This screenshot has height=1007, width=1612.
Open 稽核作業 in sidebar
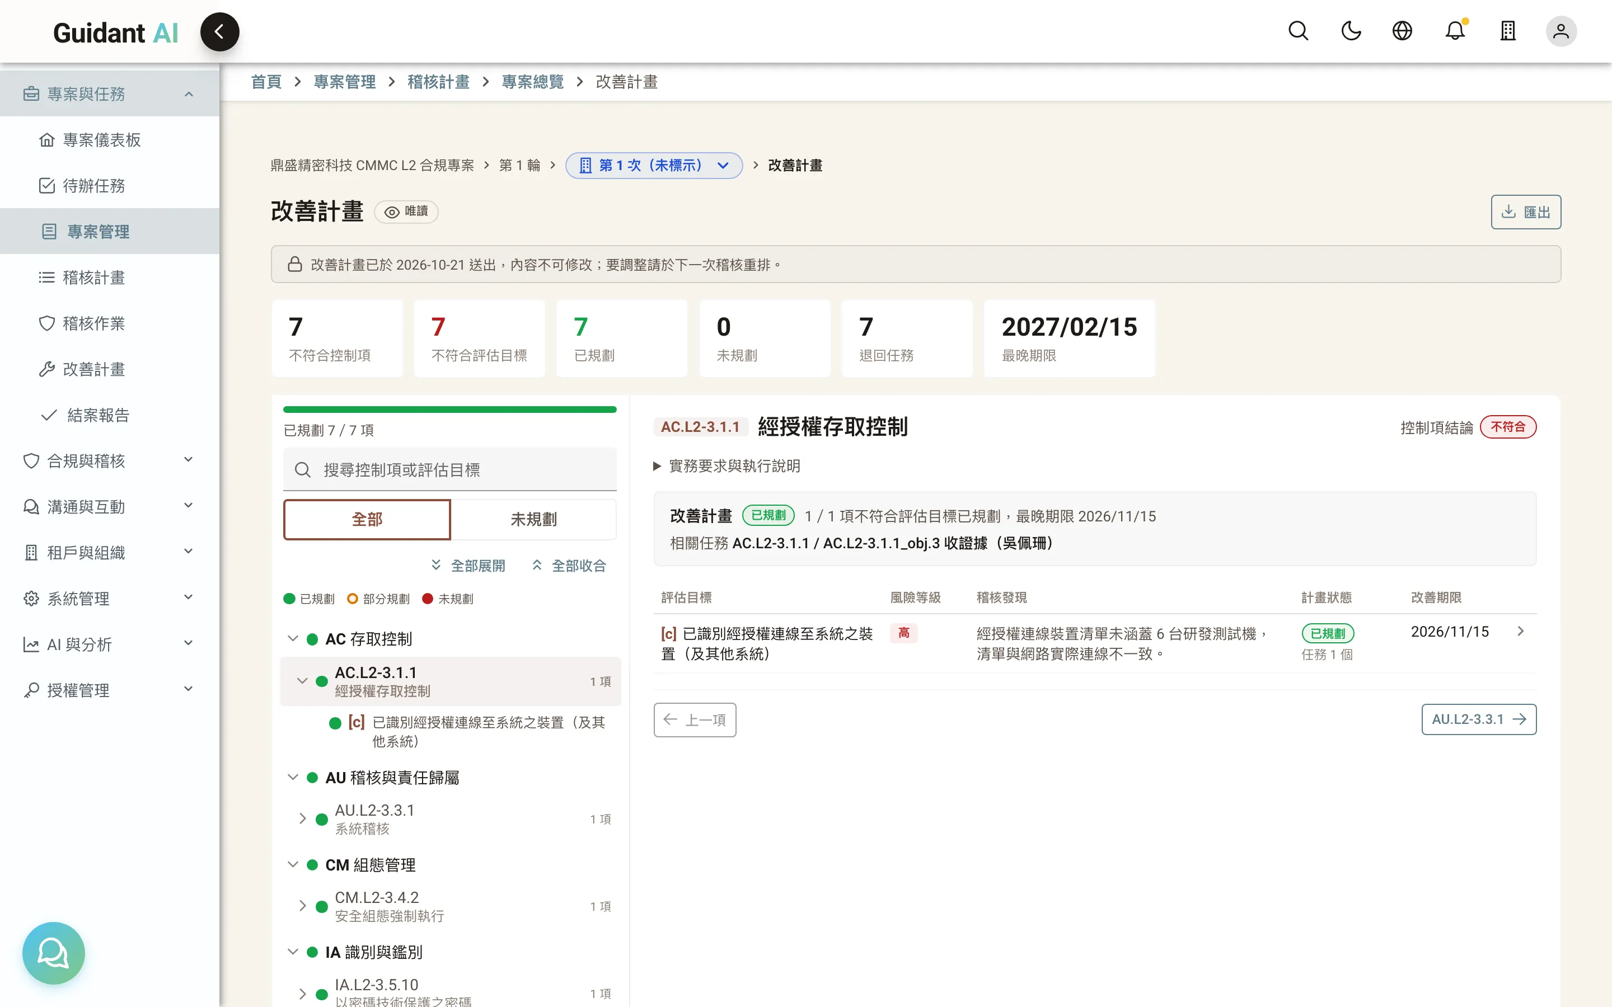click(x=109, y=324)
